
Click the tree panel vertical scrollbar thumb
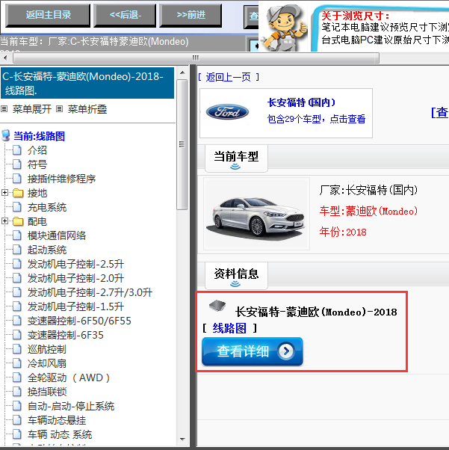[x=182, y=145]
